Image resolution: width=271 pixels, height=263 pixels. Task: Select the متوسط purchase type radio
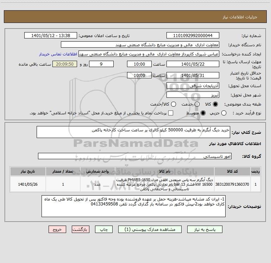click(203, 113)
